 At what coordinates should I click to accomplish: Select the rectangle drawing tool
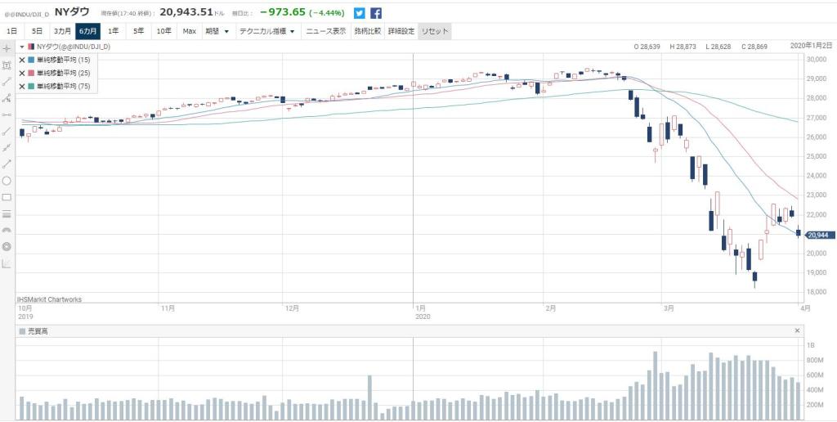[x=7, y=197]
